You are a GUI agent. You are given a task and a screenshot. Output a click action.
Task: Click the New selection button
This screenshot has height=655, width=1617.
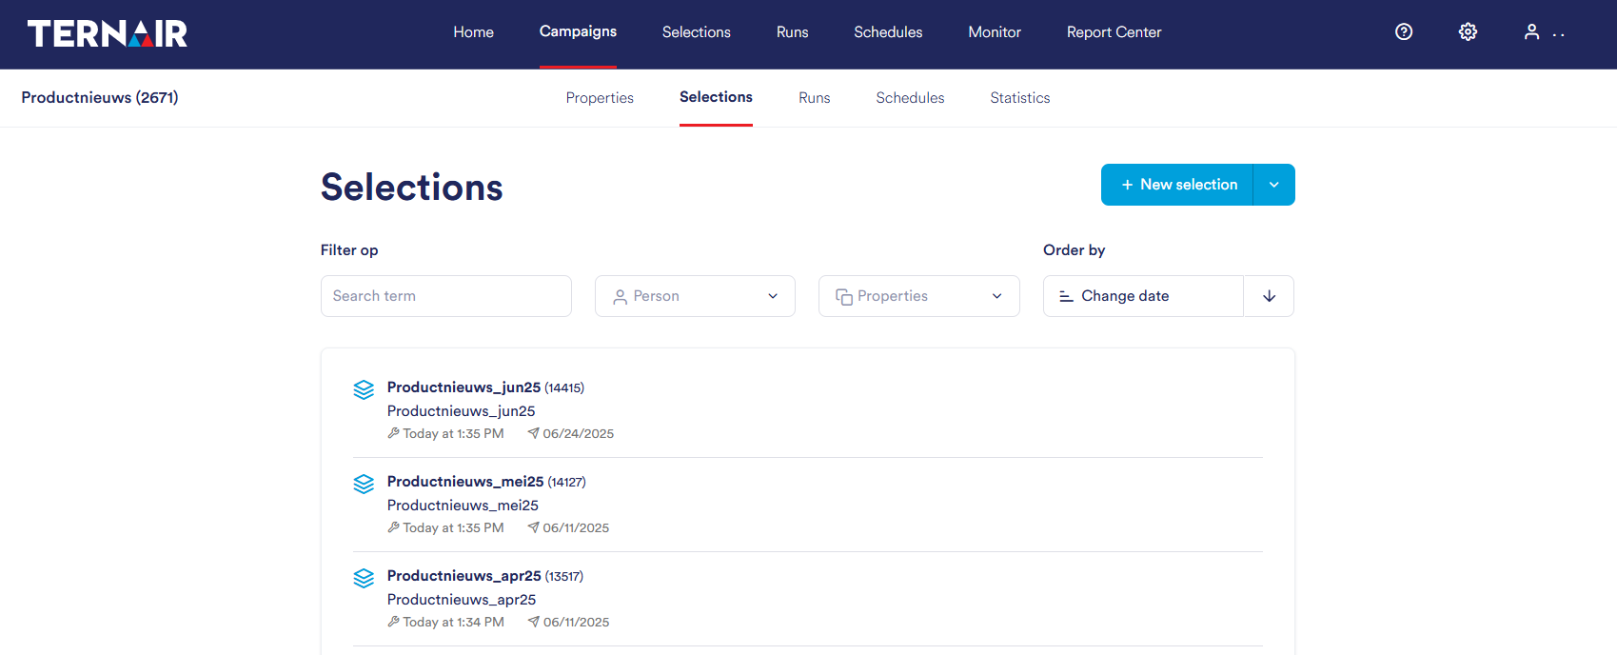pyautogui.click(x=1178, y=185)
